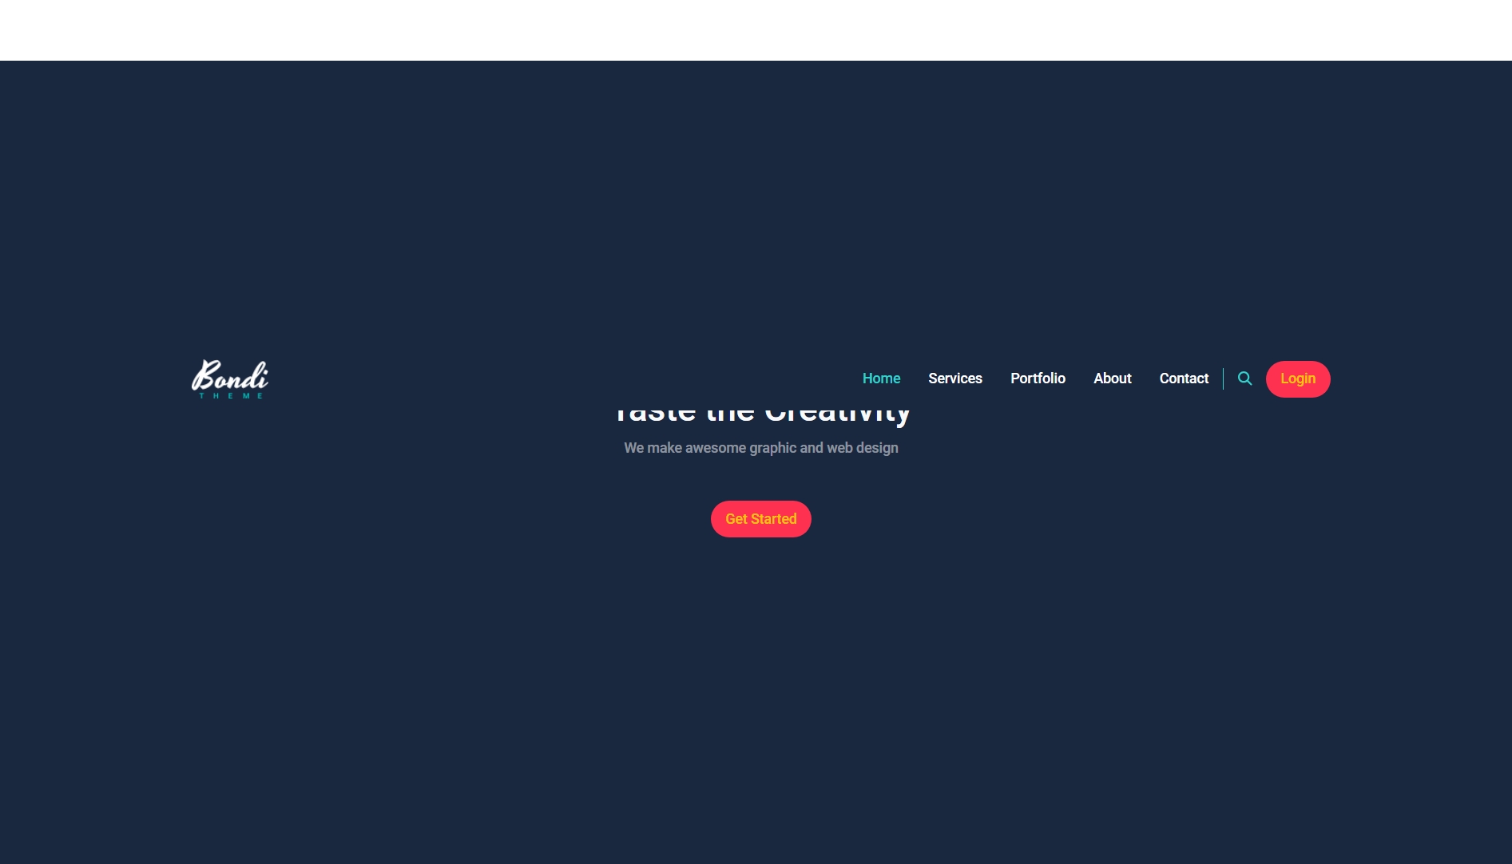This screenshot has width=1512, height=864.
Task: Click the vertical divider beside the search icon
Action: (1223, 378)
